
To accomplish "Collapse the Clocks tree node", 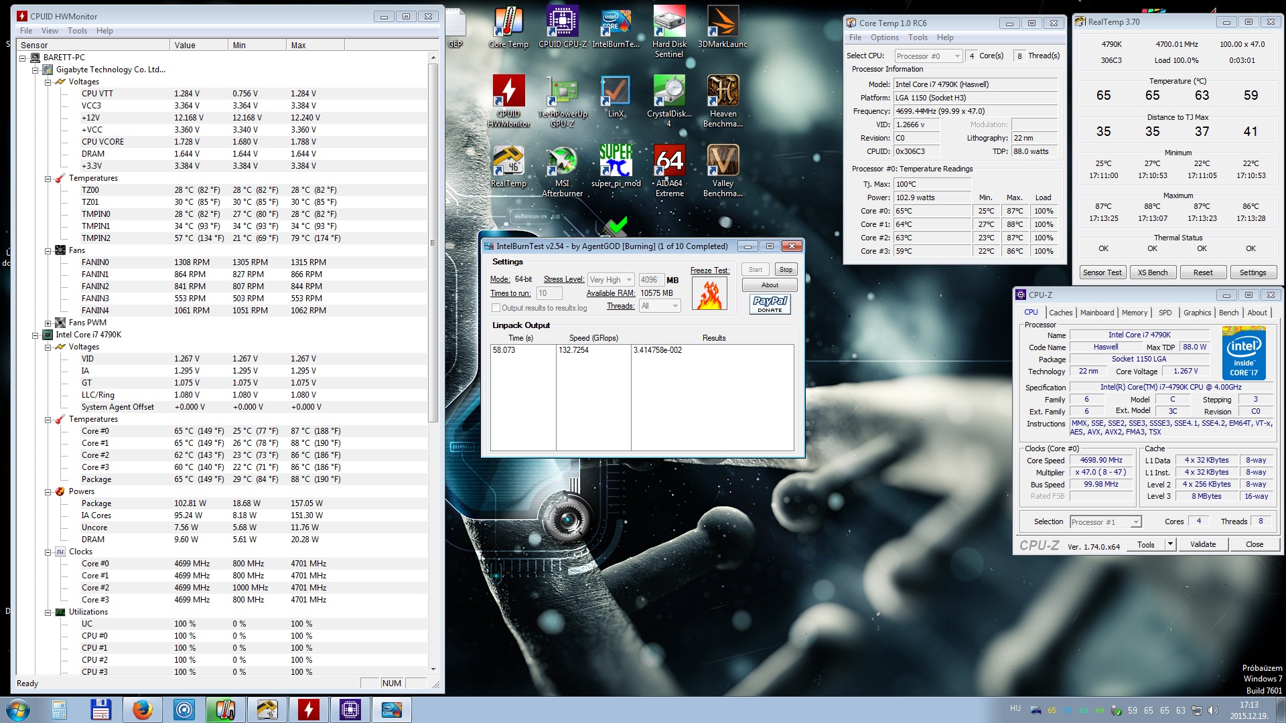I will [x=48, y=552].
